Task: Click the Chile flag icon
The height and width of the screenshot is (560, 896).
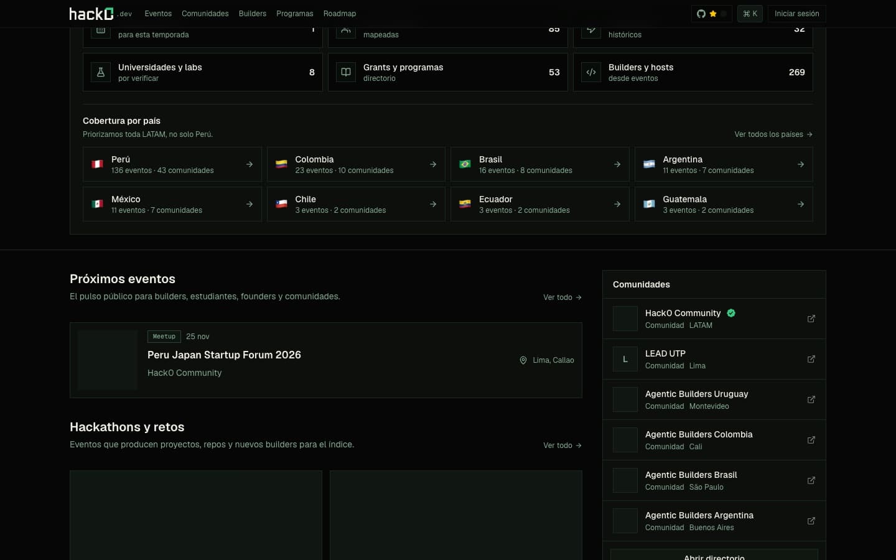Action: click(x=281, y=204)
